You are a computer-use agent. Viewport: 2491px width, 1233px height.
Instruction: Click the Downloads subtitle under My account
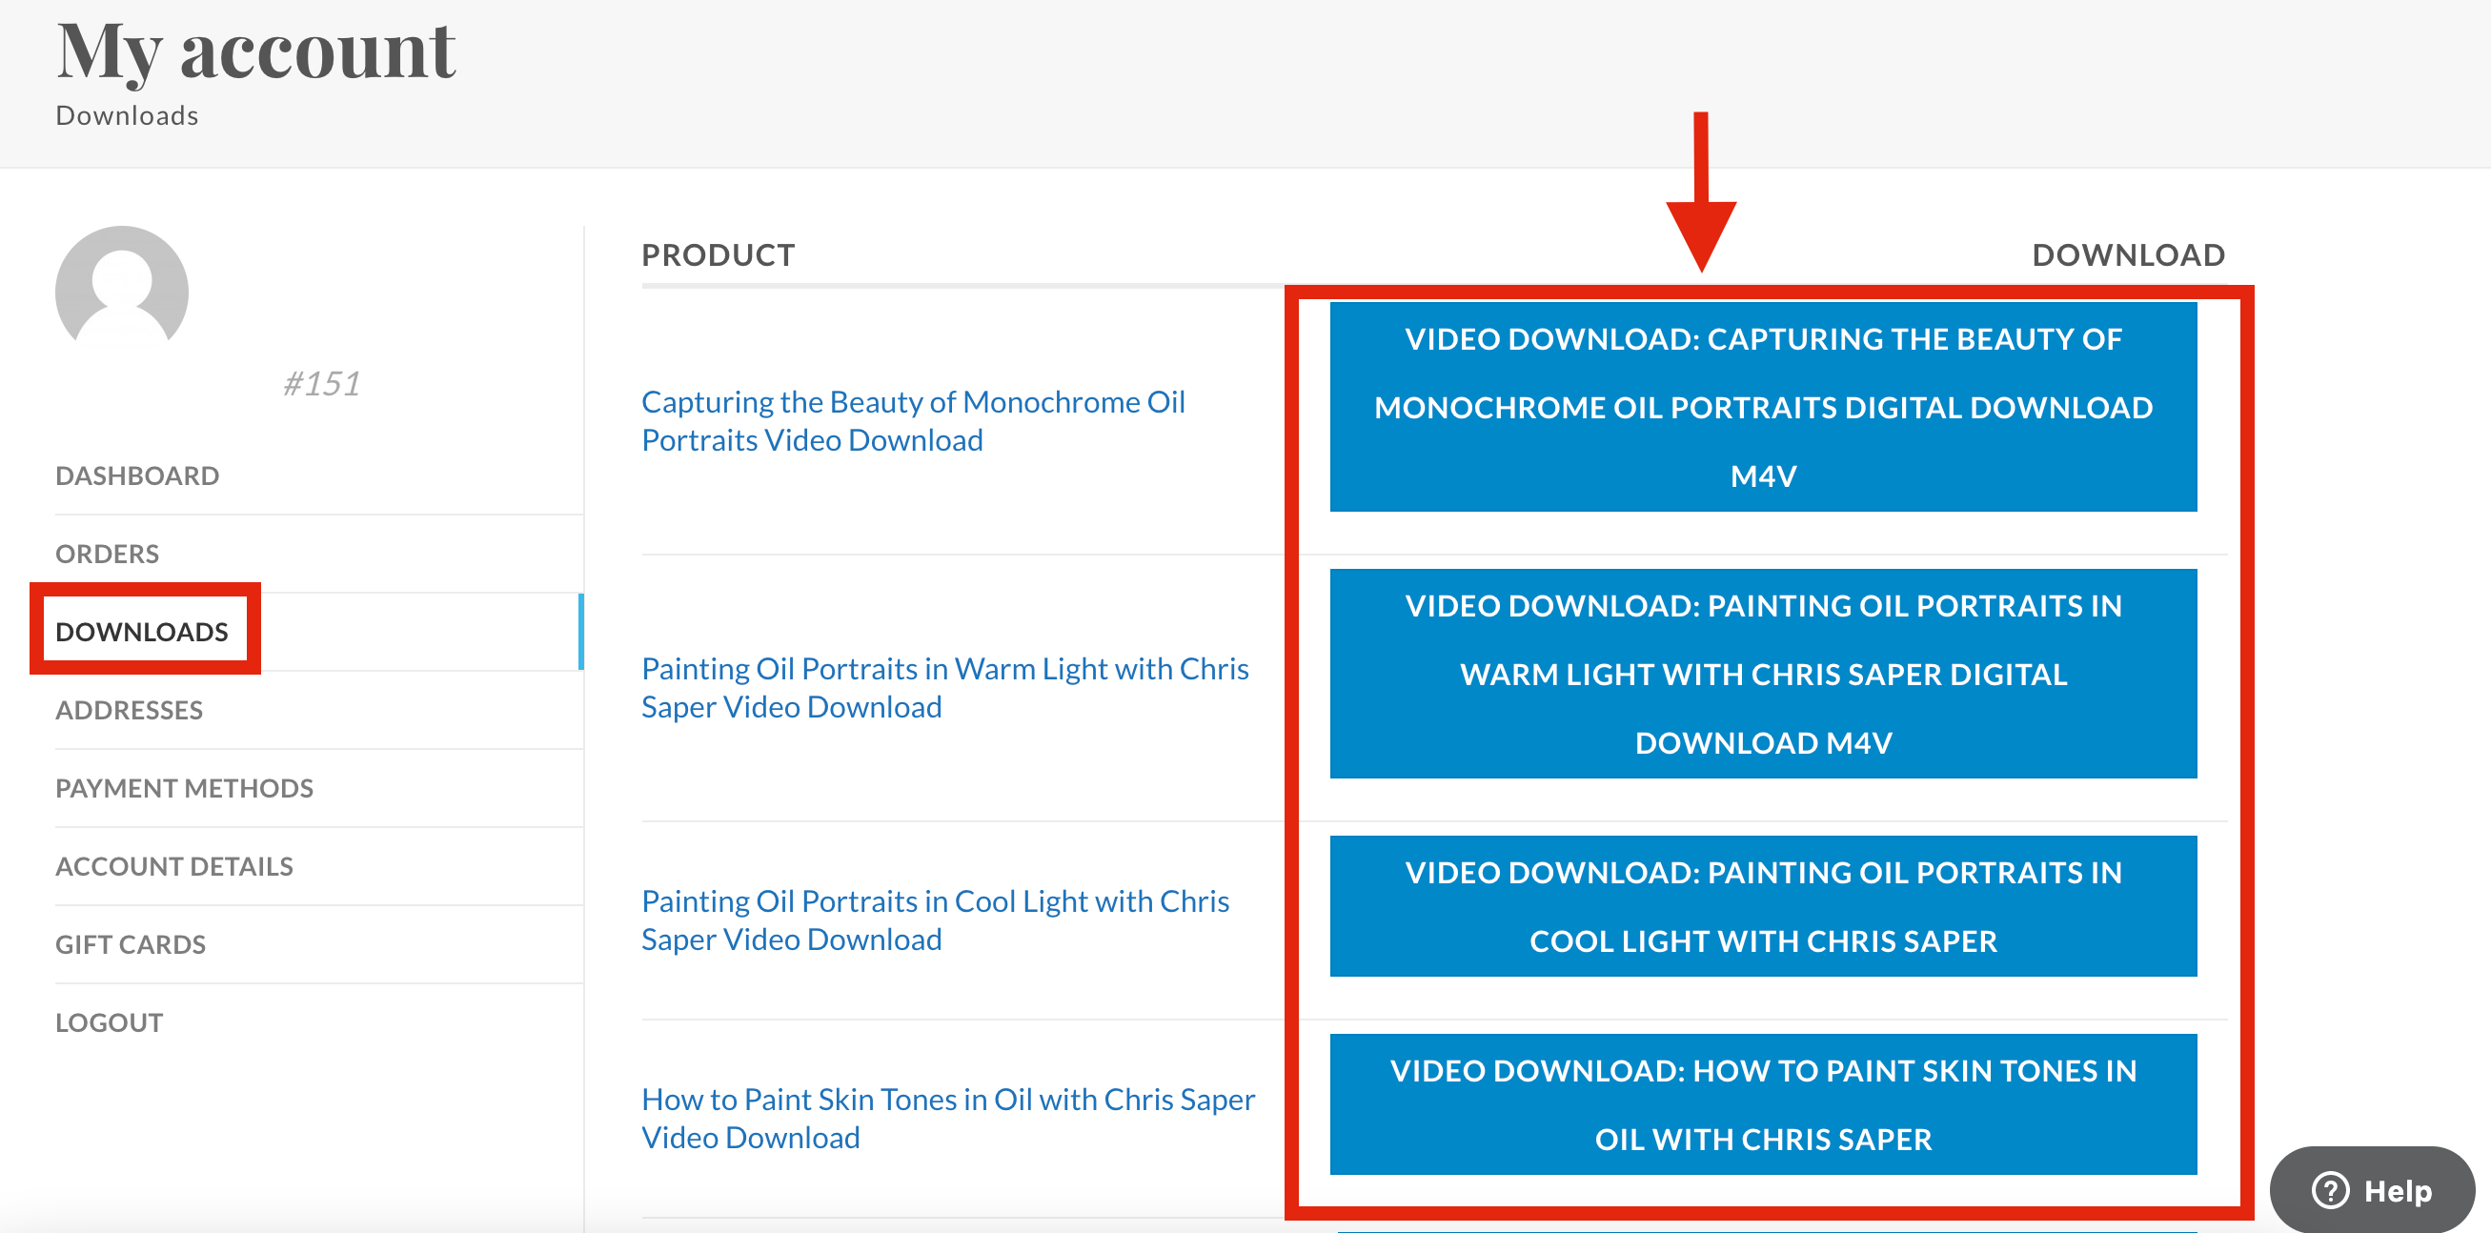click(x=127, y=116)
